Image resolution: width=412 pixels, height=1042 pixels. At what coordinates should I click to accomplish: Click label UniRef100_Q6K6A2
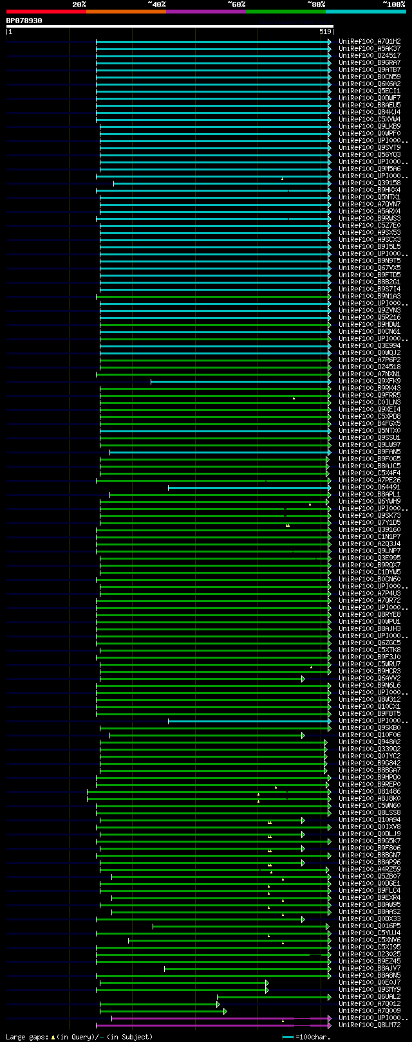coord(370,84)
